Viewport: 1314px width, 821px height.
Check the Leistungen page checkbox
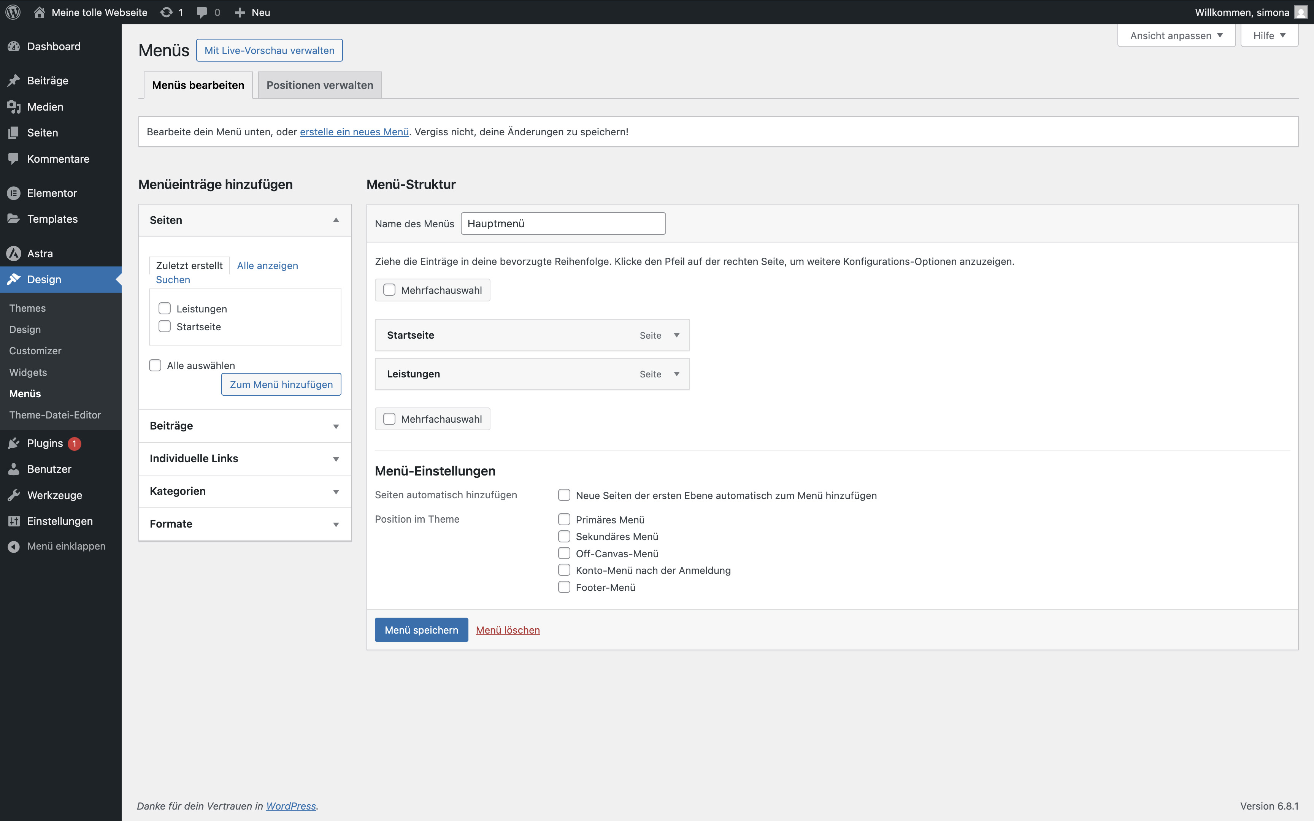coord(165,308)
